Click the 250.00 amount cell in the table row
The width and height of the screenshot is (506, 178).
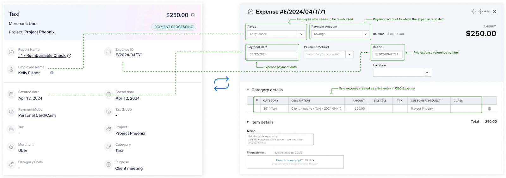[x=356, y=109]
